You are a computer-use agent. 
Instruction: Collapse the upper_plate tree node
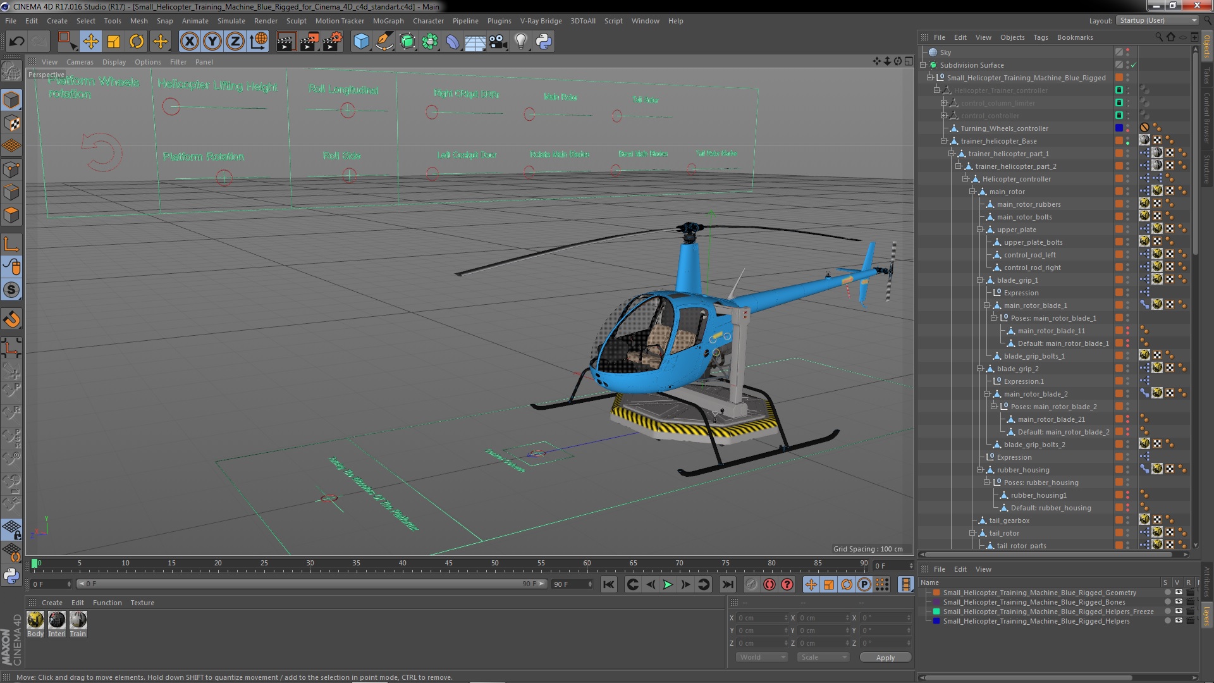(x=979, y=230)
